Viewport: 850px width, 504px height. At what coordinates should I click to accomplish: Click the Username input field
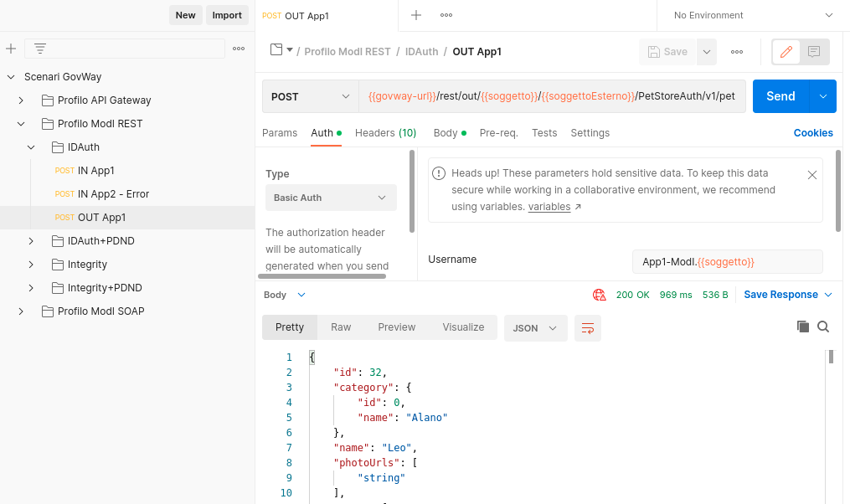click(728, 262)
